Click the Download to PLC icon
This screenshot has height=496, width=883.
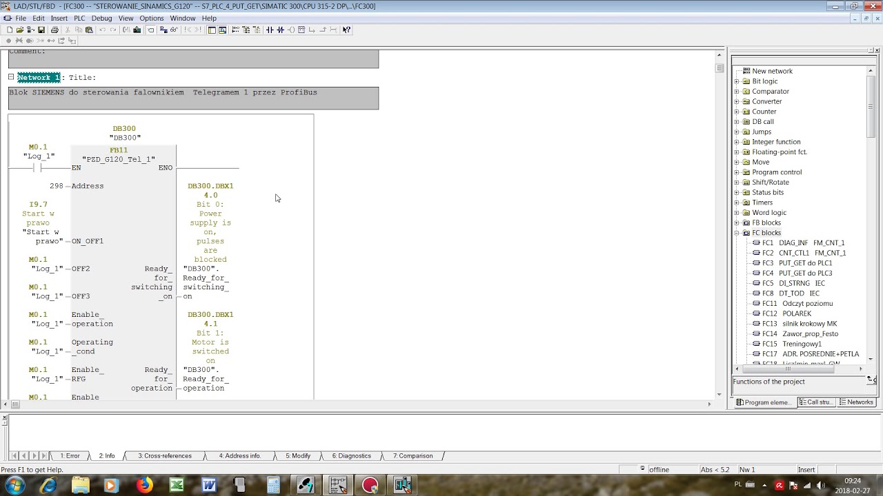pyautogui.click(x=137, y=30)
